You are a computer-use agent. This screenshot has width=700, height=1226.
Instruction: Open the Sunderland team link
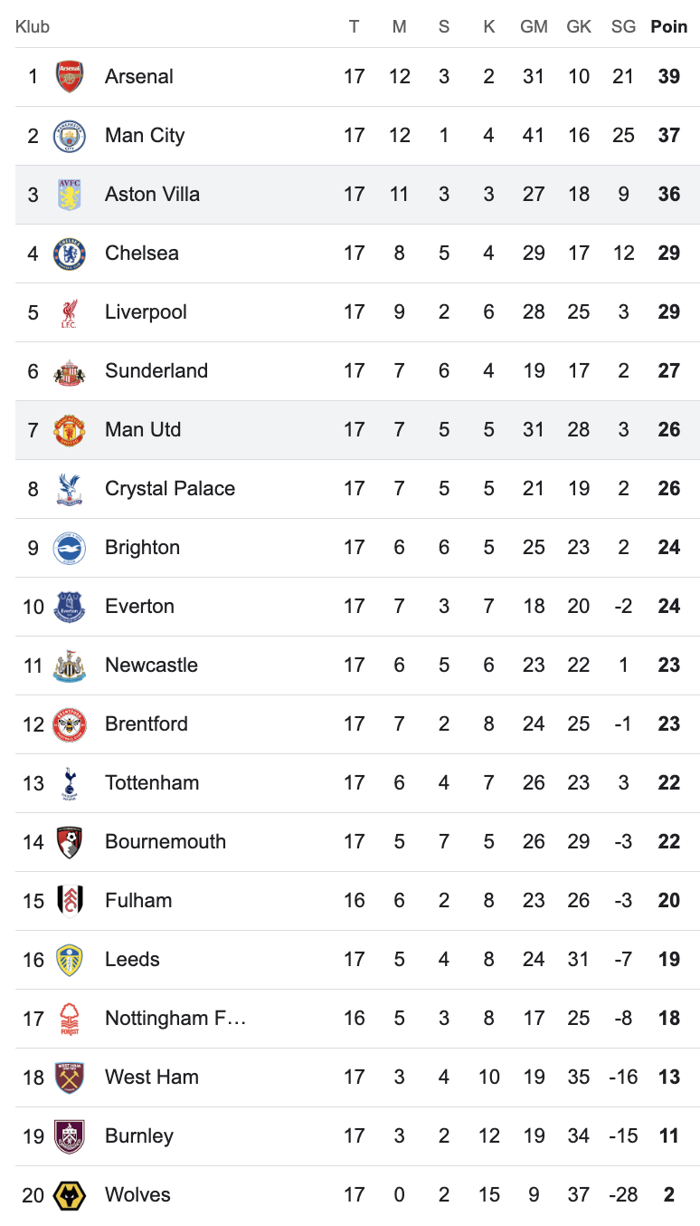pos(156,371)
